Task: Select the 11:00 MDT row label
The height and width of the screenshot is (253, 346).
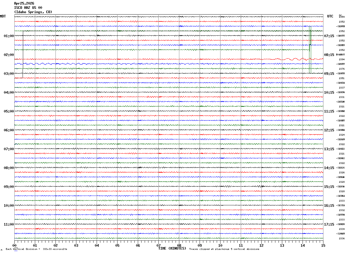Action: (x=9, y=224)
